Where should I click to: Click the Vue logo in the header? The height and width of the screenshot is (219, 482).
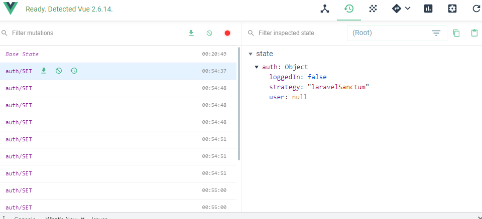coord(11,9)
